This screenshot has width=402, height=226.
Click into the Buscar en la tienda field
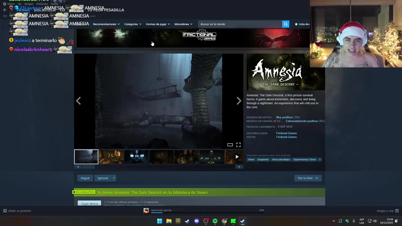pos(240,24)
